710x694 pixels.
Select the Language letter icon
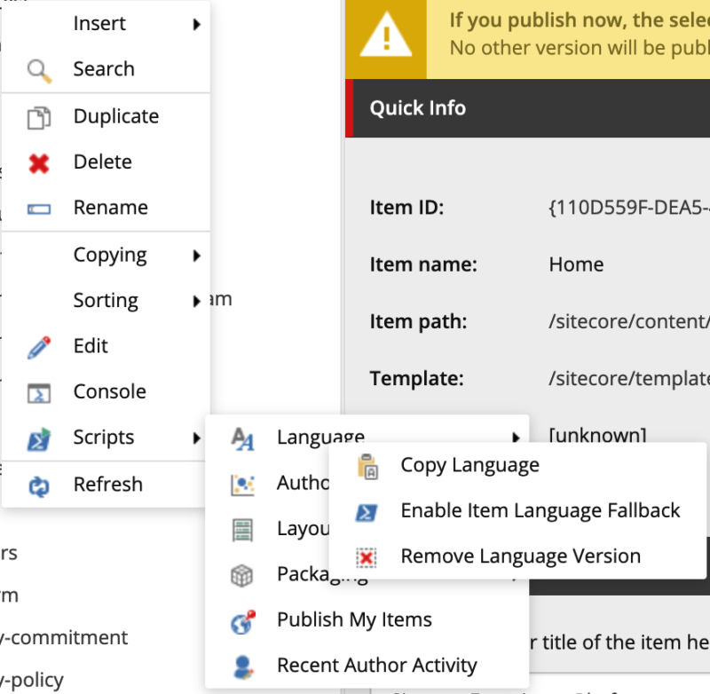pyautogui.click(x=242, y=437)
